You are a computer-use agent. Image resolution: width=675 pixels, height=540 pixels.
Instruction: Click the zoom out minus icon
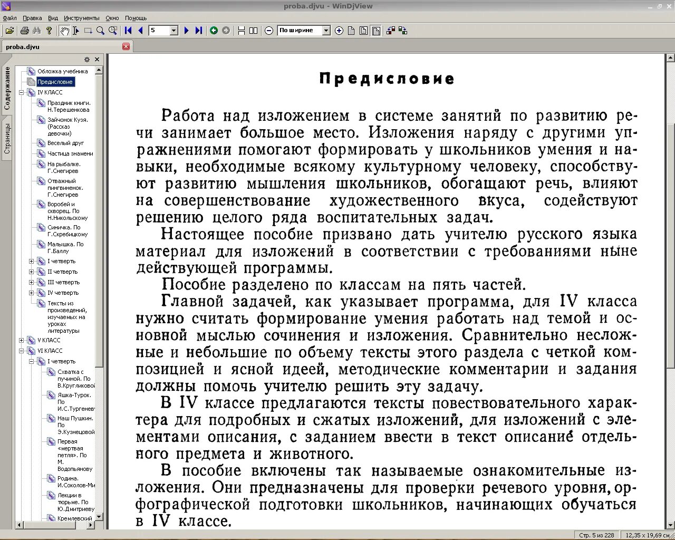[269, 31]
